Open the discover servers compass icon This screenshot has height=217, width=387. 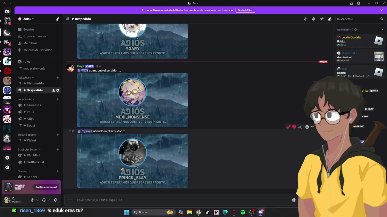(x=7, y=167)
